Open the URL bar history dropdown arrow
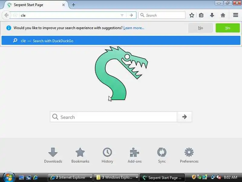This screenshot has height=182, width=242. (122, 15)
